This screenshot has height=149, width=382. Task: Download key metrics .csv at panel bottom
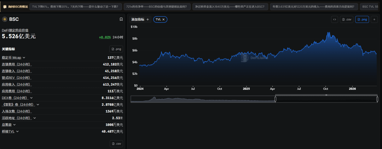point(116,143)
